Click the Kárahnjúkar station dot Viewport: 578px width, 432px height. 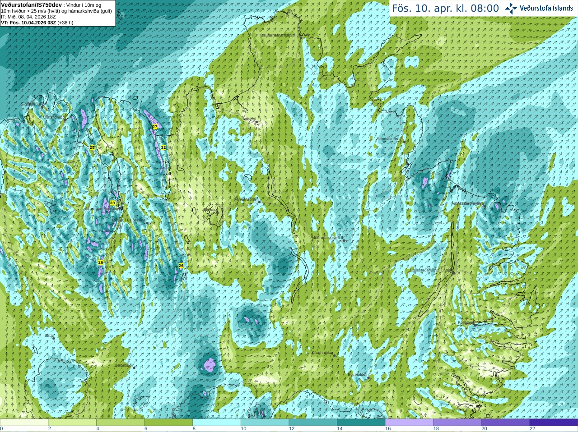pyautogui.click(x=335, y=356)
